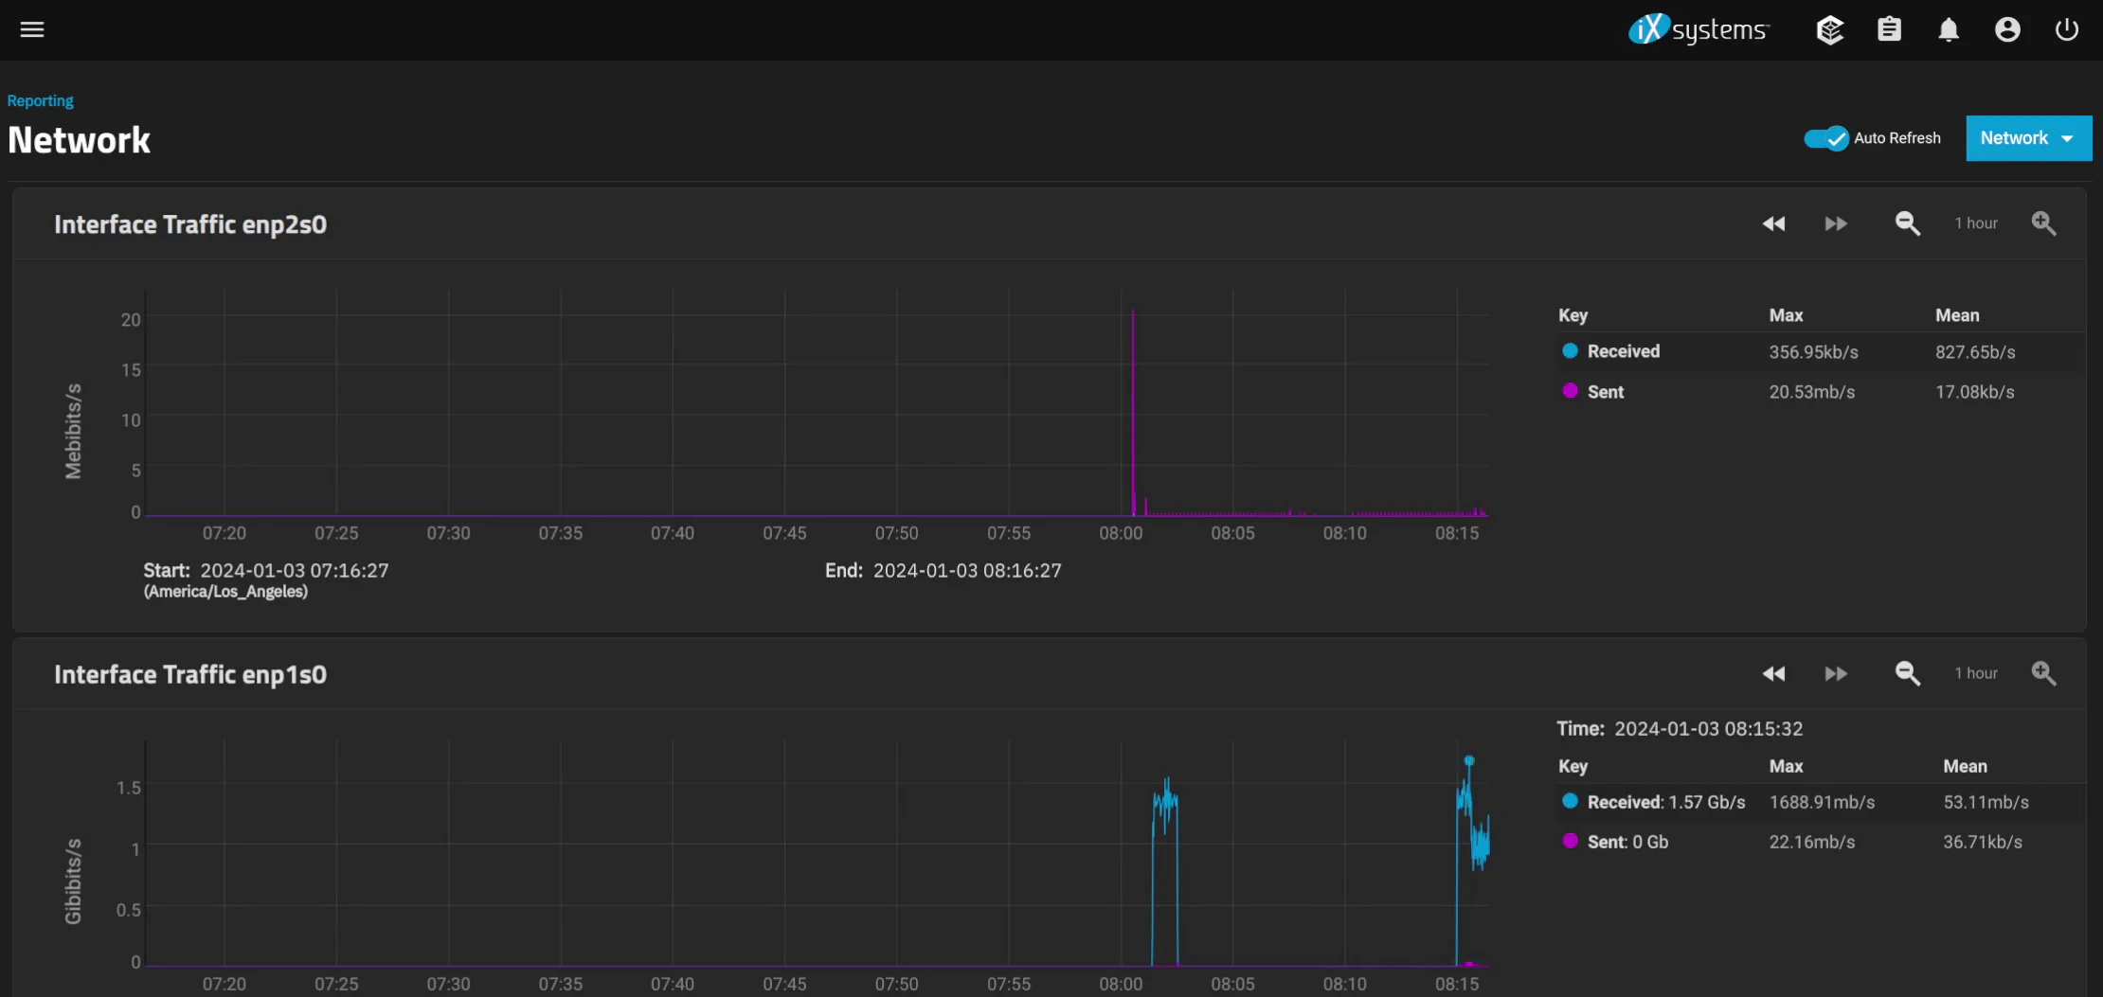Select the enp2s0 Sent mean 17.08kb/s

[1974, 392]
